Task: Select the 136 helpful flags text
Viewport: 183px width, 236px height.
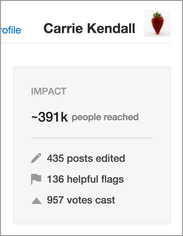Action: [x=85, y=179]
